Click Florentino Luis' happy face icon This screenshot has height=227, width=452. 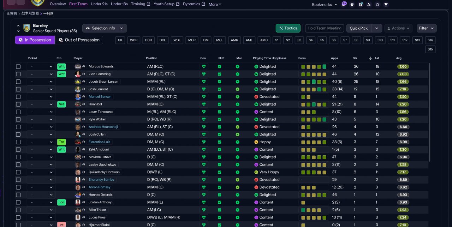point(256,142)
